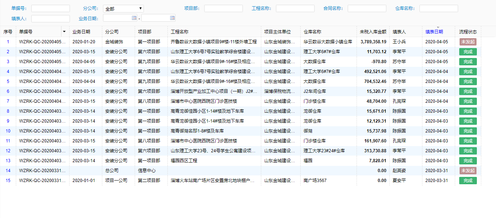Image resolution: width=496 pixels, height=218 pixels.
Task: Sort by the 业务日期 column header
Action: click(81, 32)
